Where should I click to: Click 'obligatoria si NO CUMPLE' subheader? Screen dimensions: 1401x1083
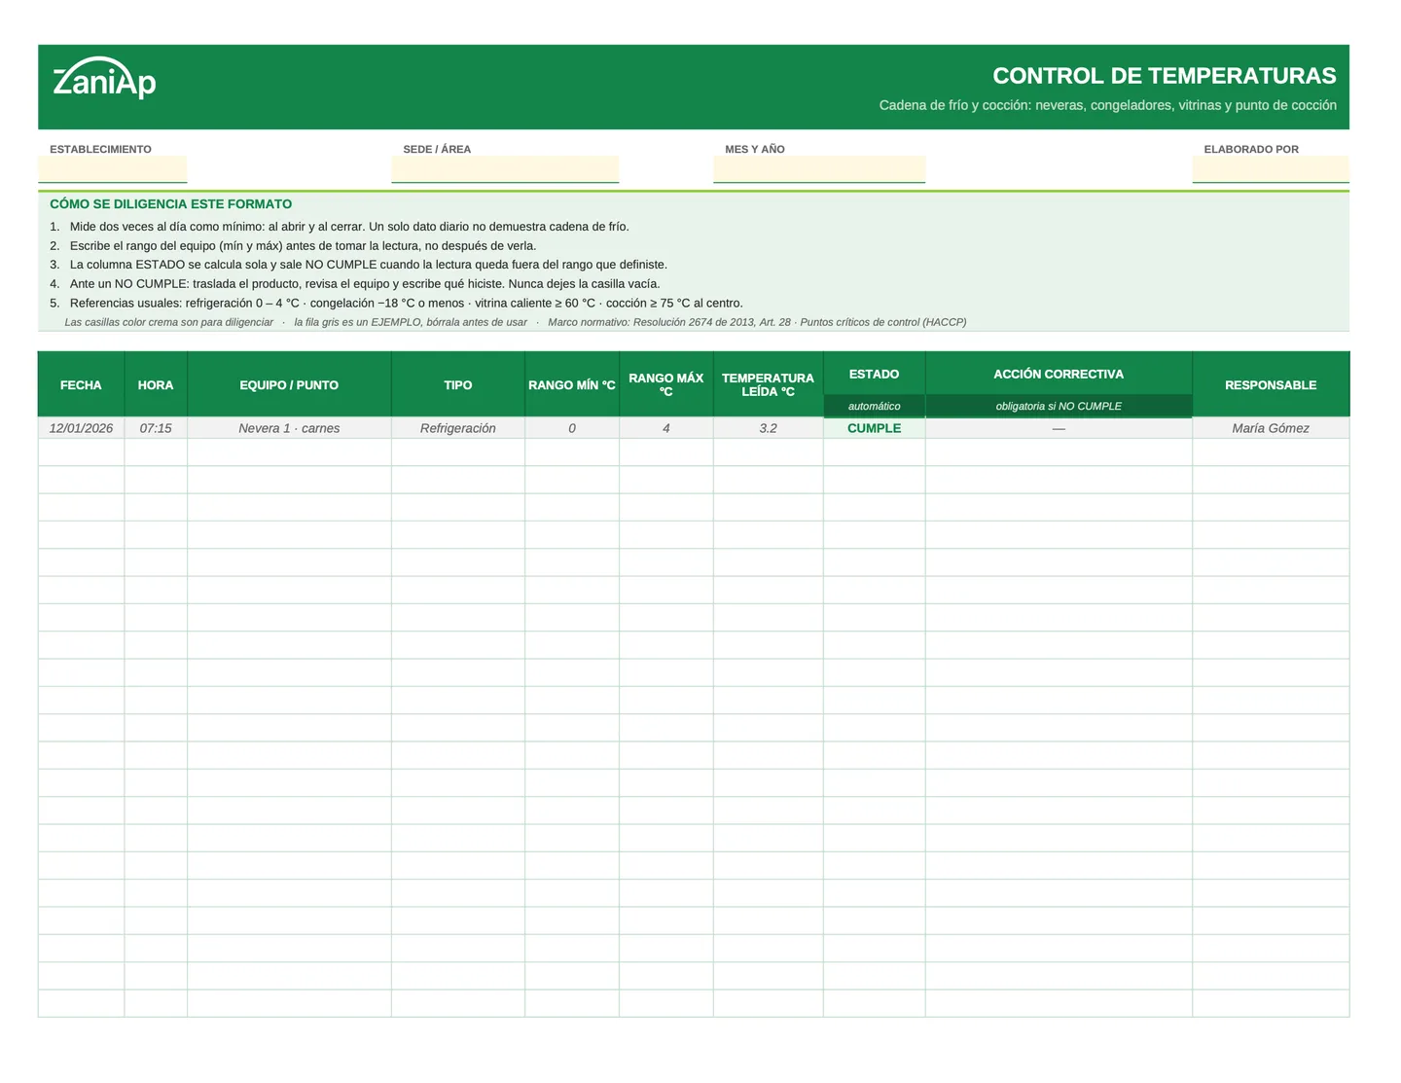tap(1059, 406)
